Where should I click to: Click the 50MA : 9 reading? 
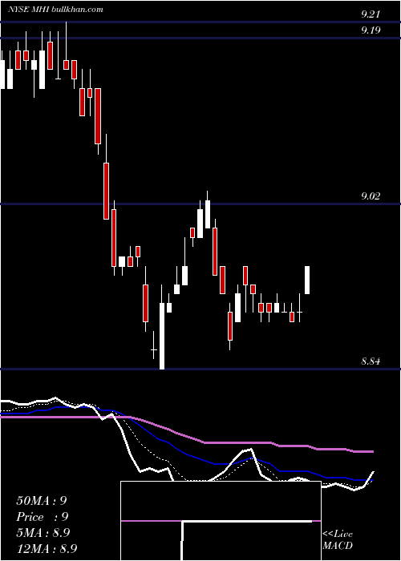click(42, 501)
